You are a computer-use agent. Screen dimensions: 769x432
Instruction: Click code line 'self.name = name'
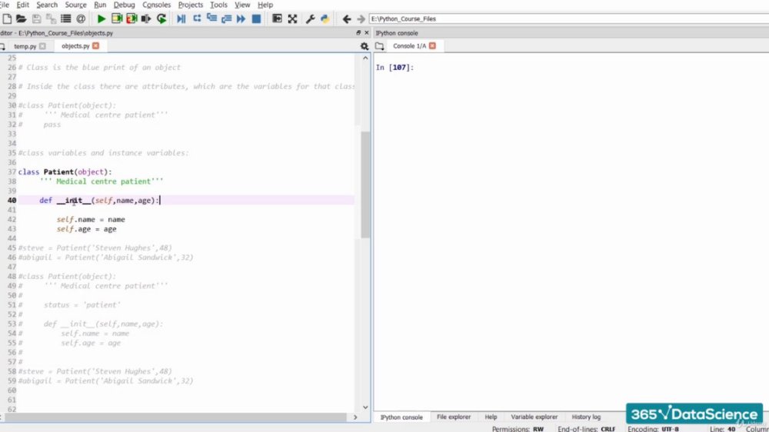click(x=91, y=219)
